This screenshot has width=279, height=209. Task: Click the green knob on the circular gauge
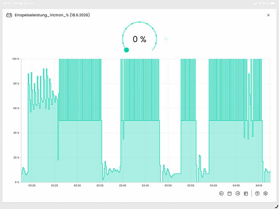(126, 50)
